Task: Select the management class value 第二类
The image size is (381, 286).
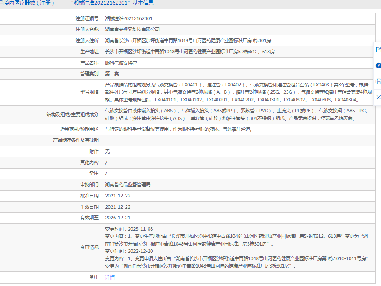Action: tap(112, 74)
